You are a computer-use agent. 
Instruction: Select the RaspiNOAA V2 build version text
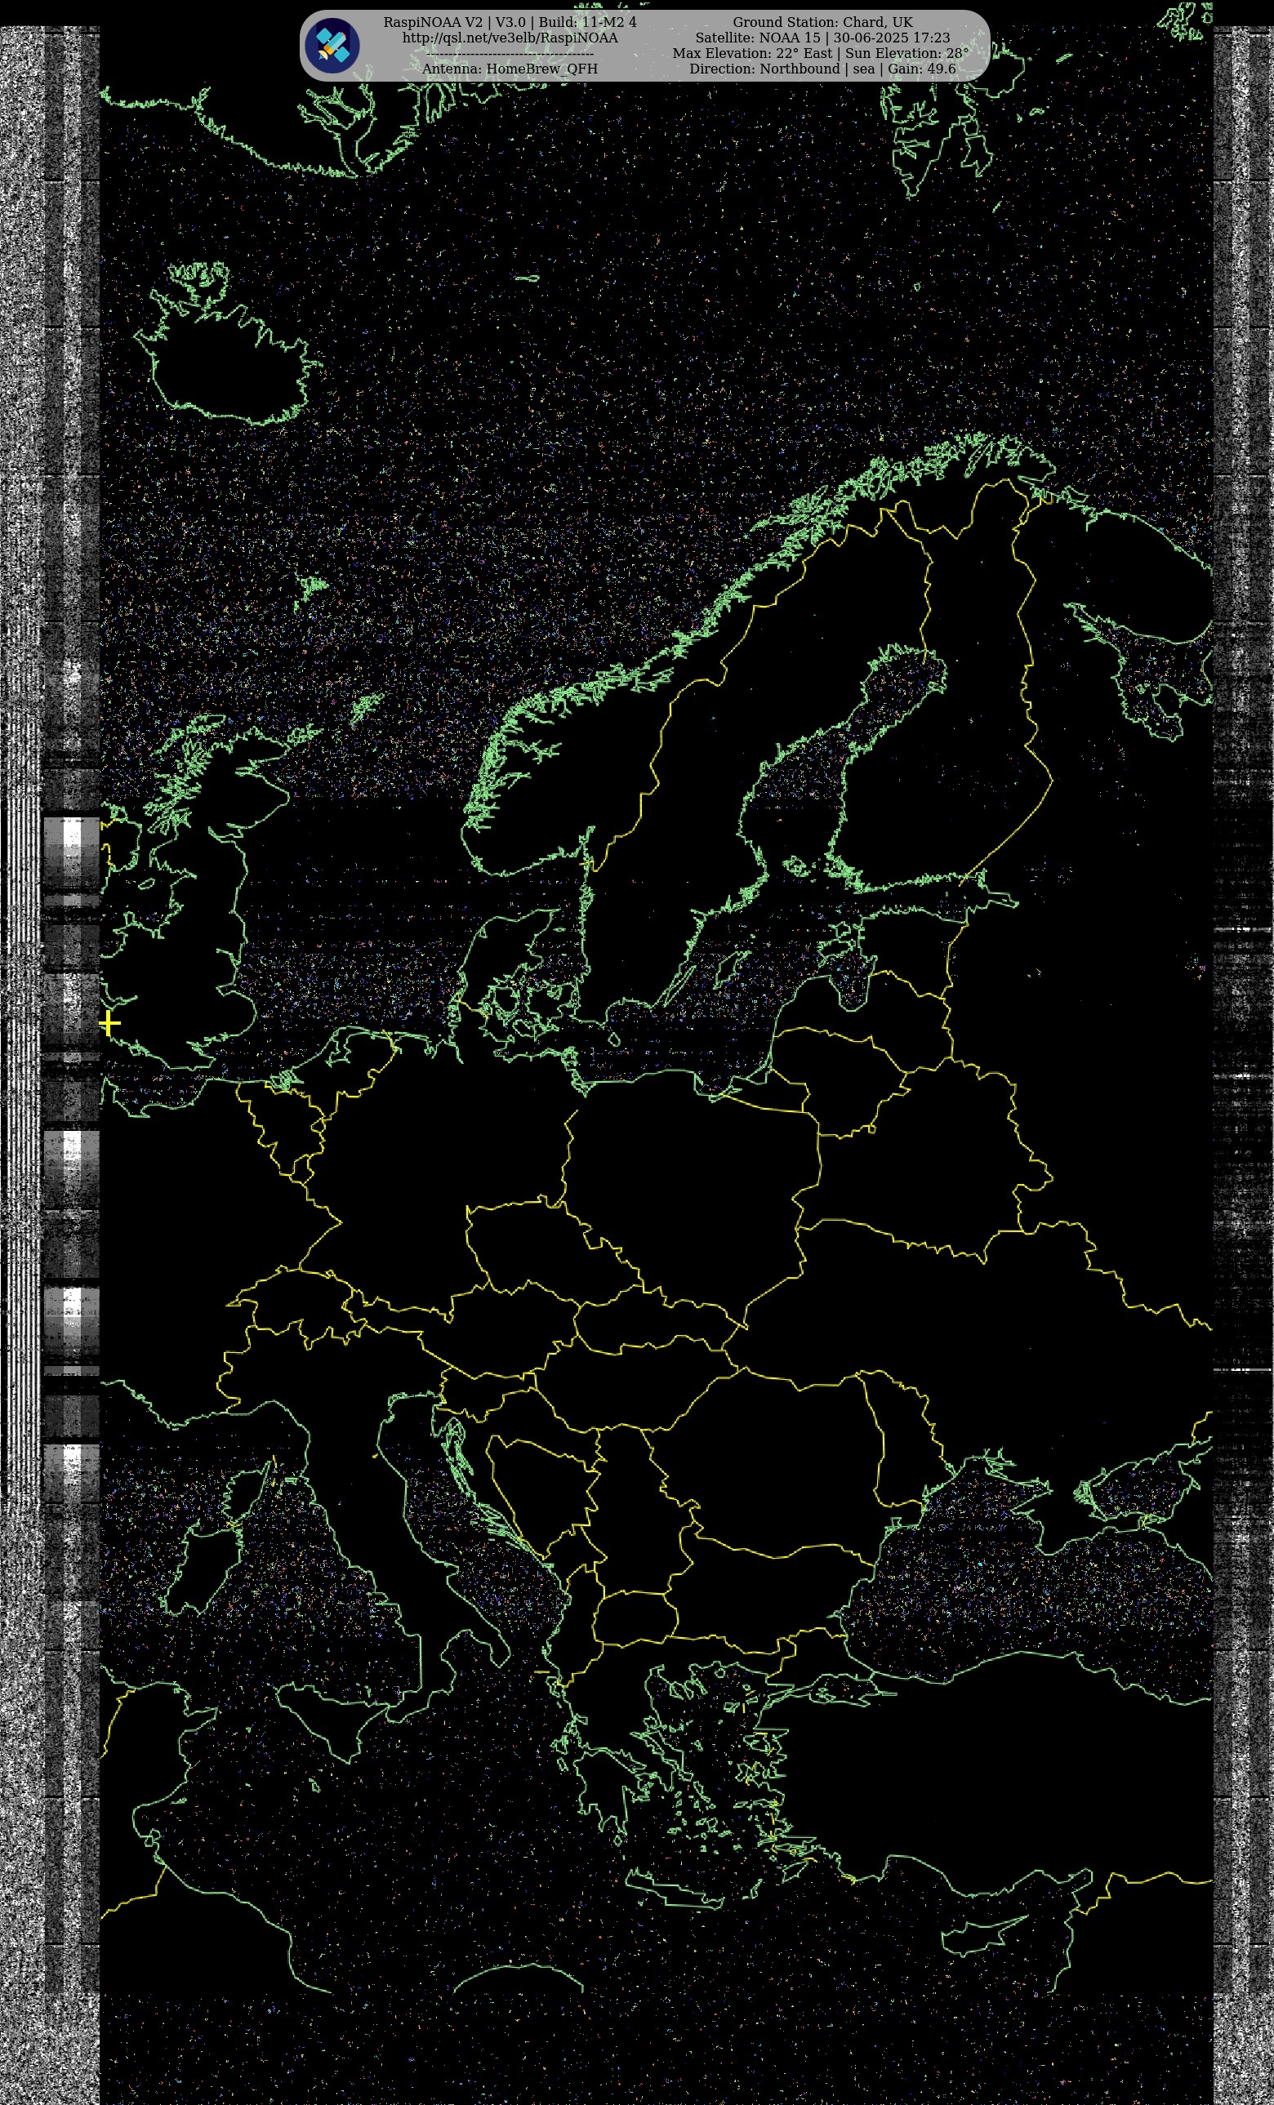(510, 22)
